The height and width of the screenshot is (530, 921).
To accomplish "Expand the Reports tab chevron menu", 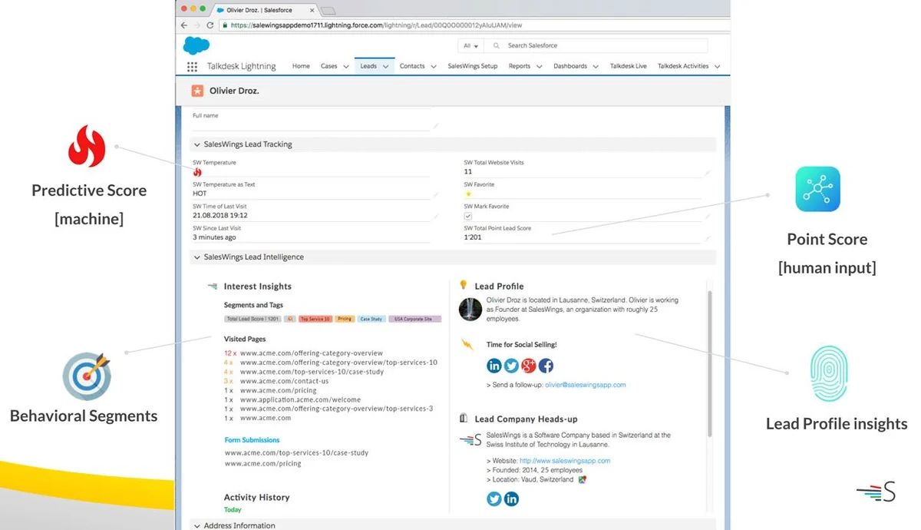I will pos(540,67).
